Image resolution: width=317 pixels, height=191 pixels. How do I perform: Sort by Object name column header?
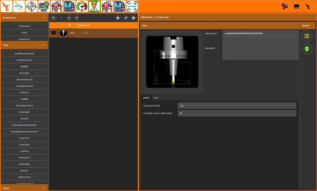click(x=84, y=25)
